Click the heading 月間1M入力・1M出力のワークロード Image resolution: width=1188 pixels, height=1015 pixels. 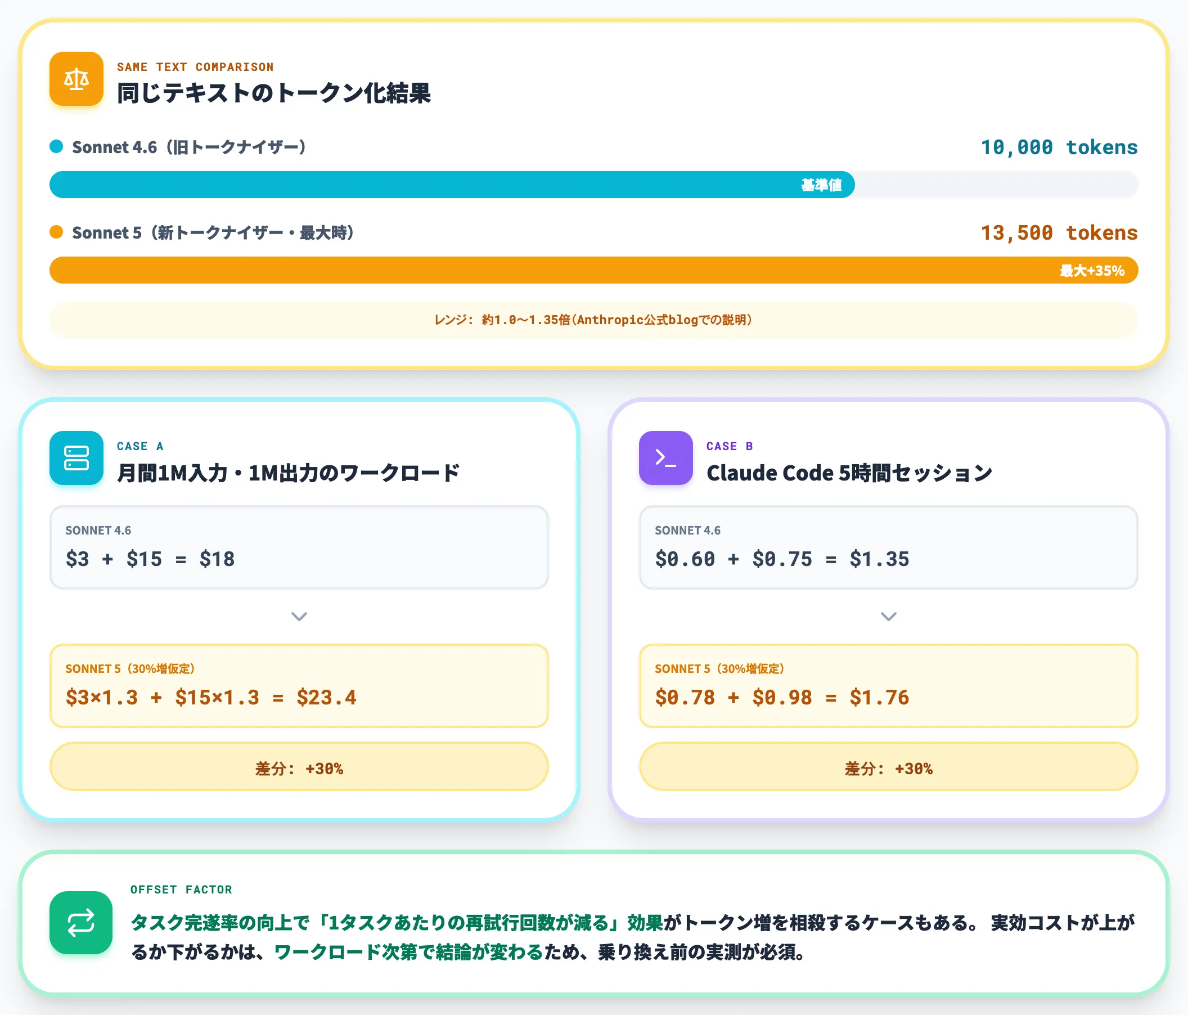[x=289, y=473]
